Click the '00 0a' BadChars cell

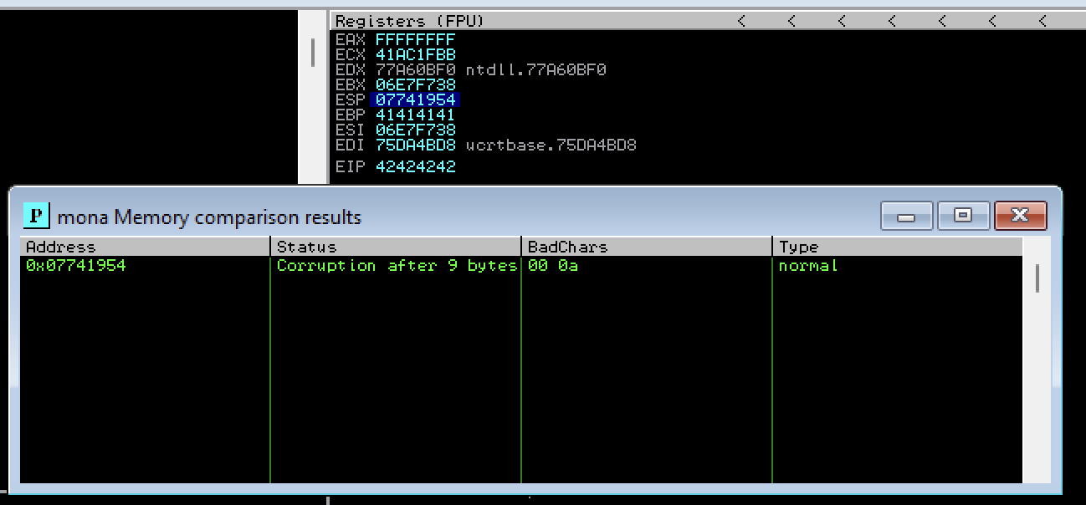[552, 265]
